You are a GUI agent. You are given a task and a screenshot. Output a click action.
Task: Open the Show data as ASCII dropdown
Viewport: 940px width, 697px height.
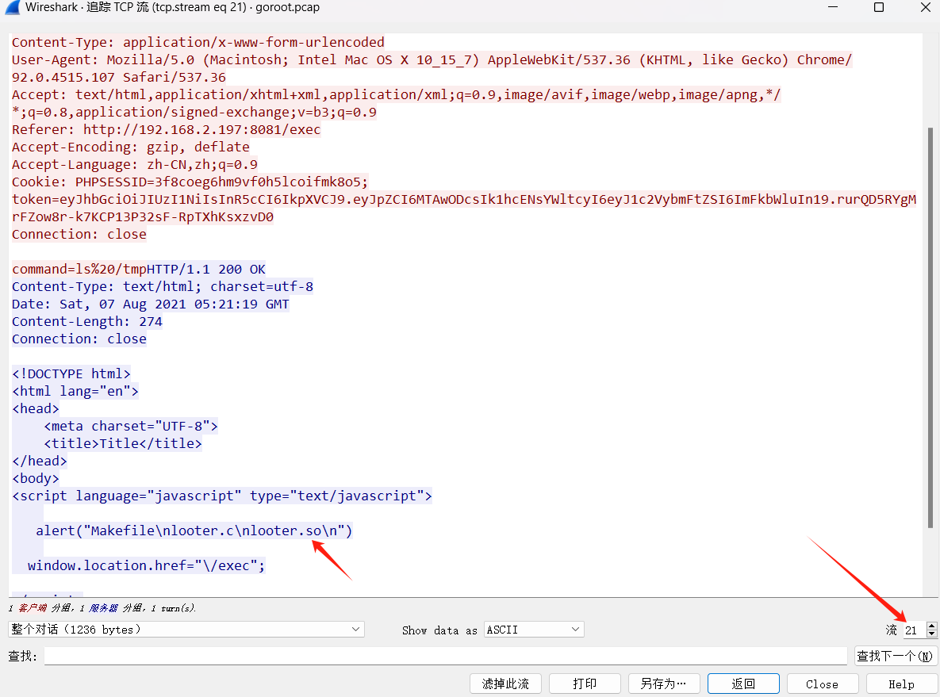tap(534, 630)
